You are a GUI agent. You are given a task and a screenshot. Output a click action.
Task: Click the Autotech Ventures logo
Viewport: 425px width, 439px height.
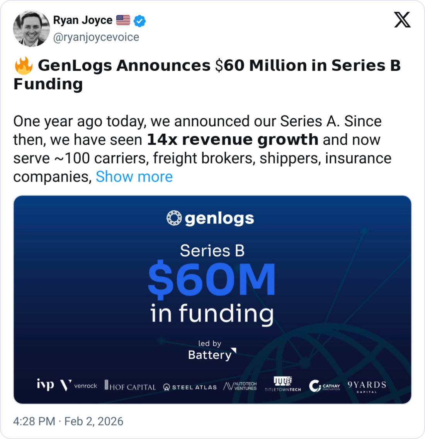240,386
